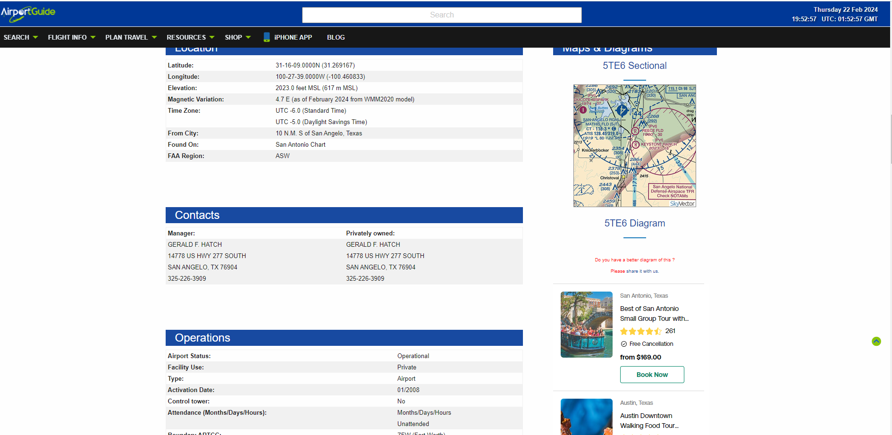Expand the SEARCH menu dropdown arrow

tap(35, 37)
